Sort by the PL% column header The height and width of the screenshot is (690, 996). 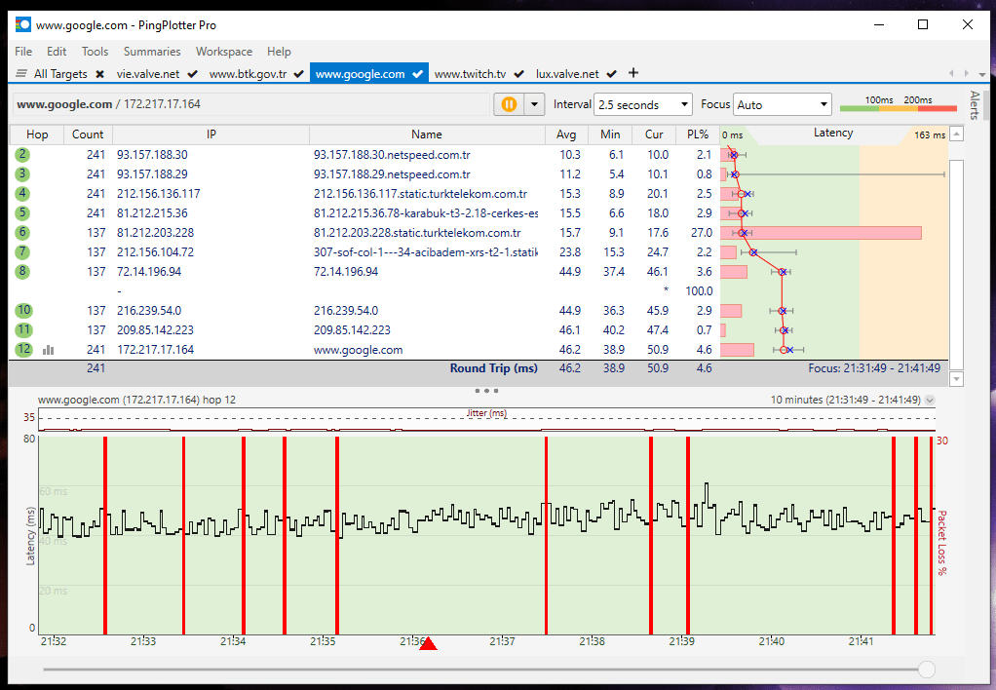click(x=697, y=134)
